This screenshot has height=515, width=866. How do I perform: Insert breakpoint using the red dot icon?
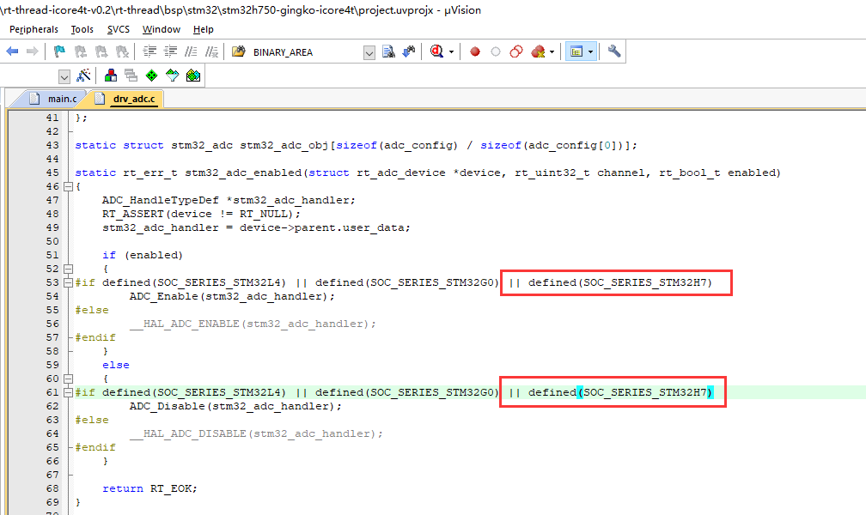point(475,51)
